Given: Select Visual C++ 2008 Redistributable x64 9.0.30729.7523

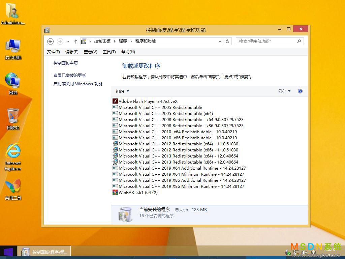Looking at the screenshot, I should click(x=178, y=120).
